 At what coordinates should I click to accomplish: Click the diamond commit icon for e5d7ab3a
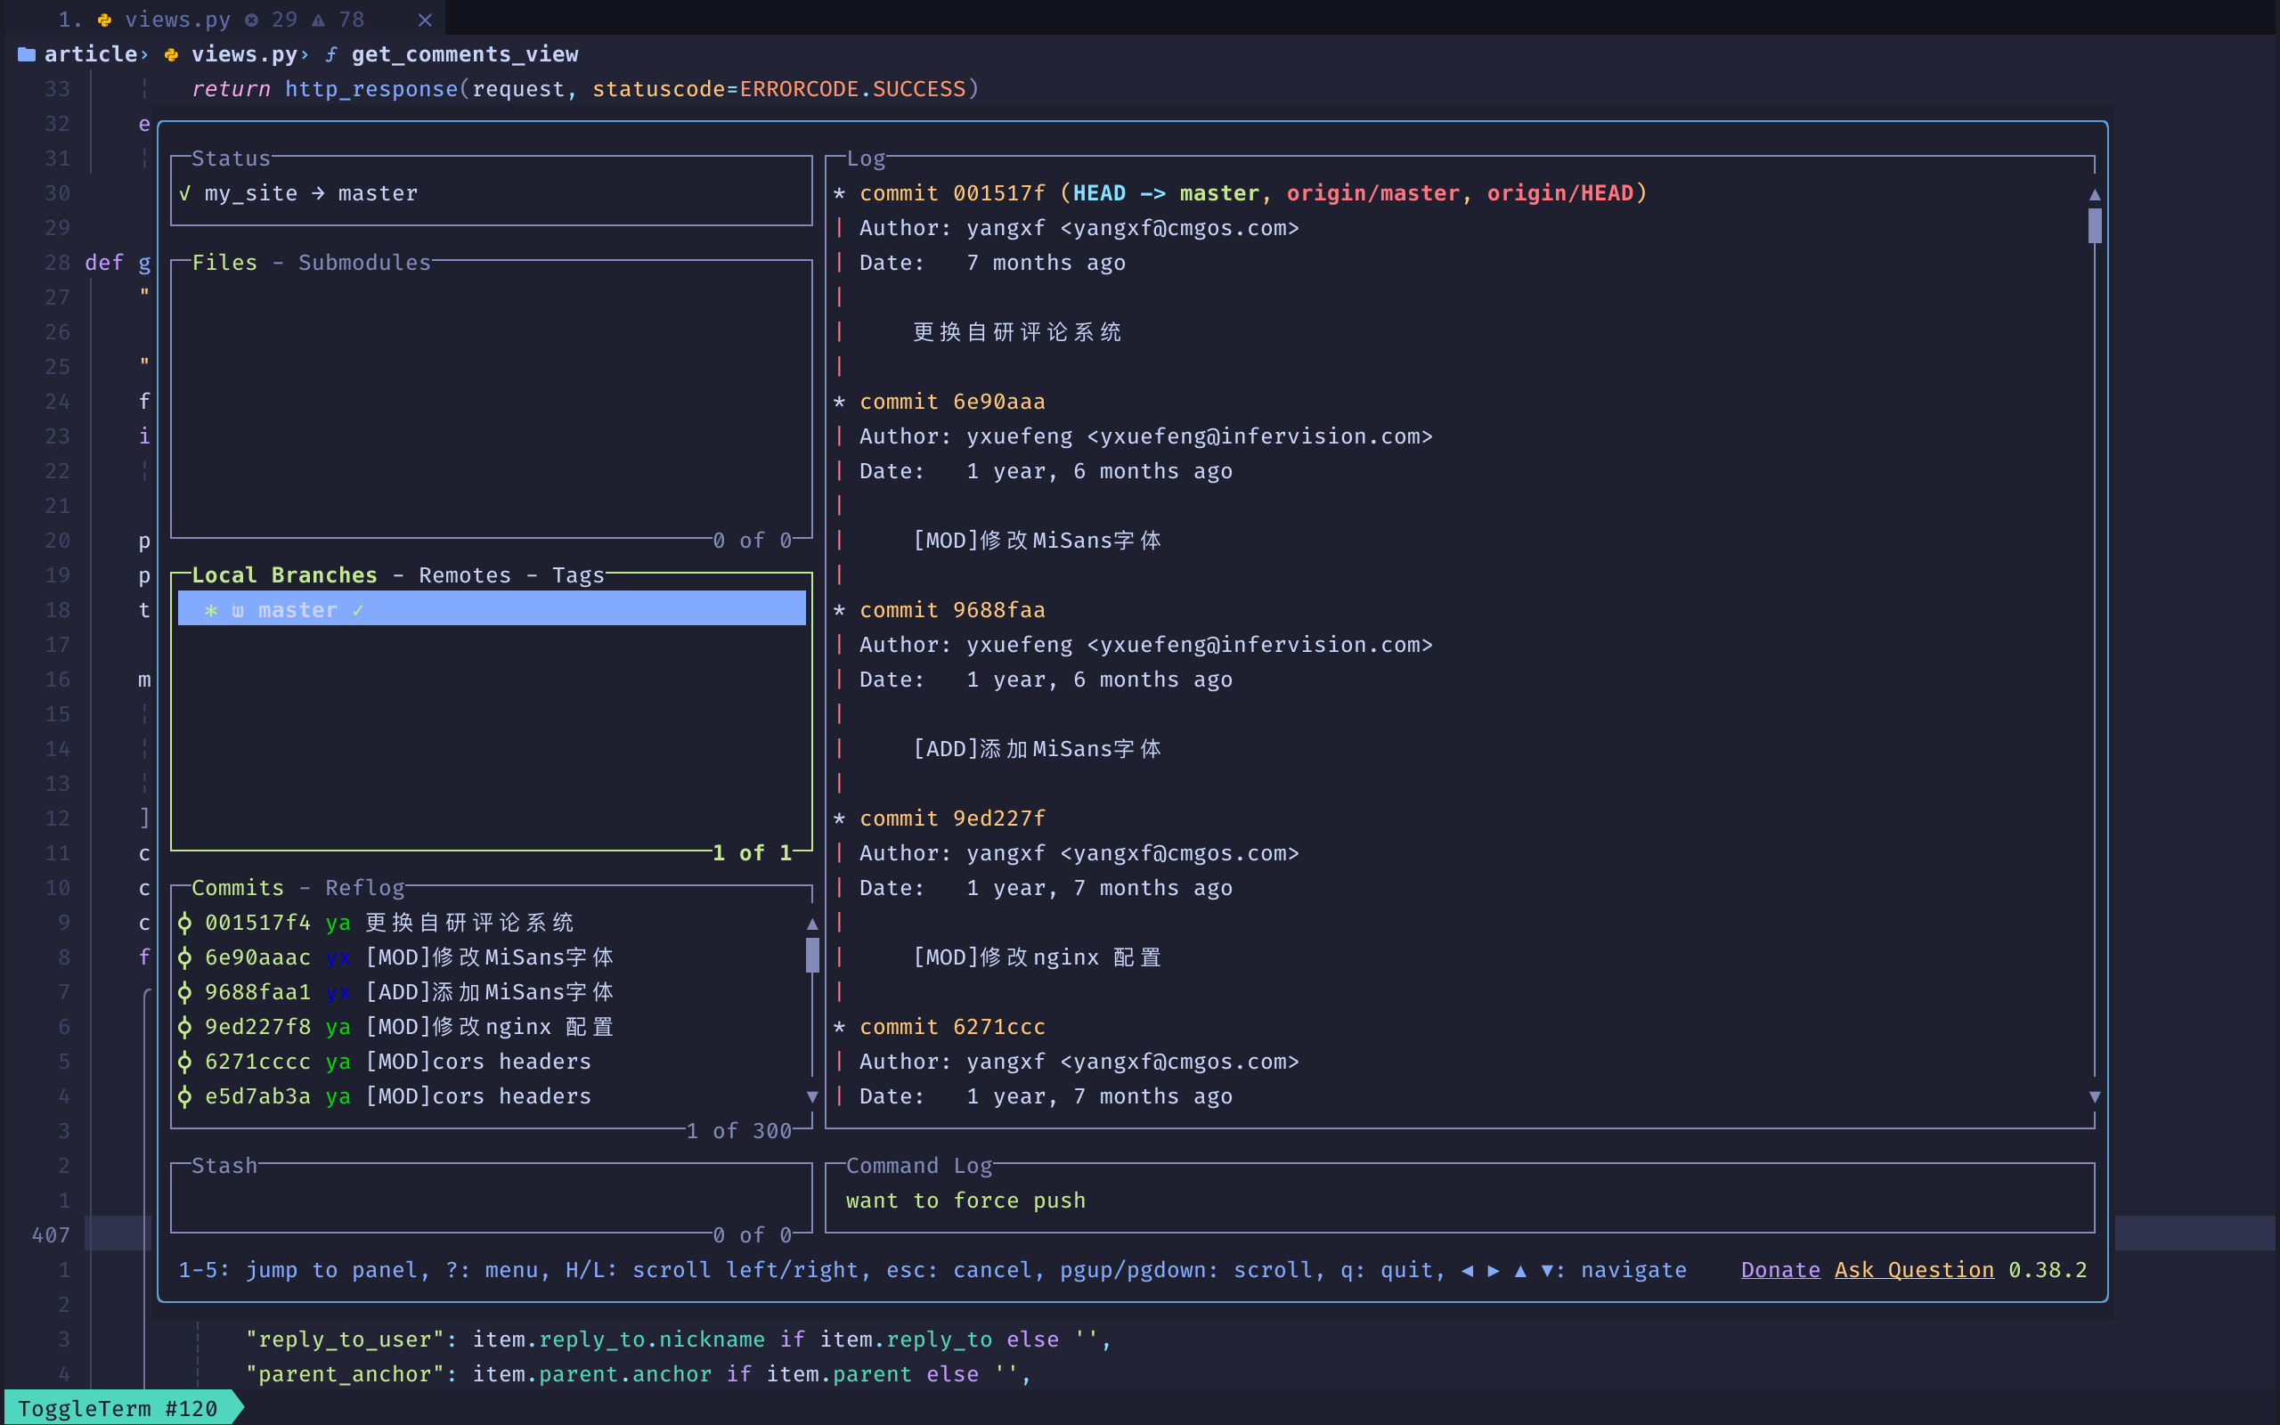click(183, 1095)
